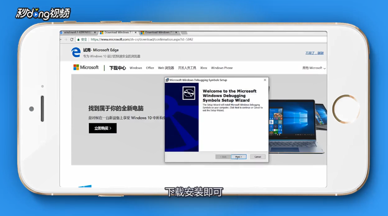This screenshot has height=216, width=388.
Task: Click the Welcome to Setup Wizard heading
Action: tap(230, 96)
